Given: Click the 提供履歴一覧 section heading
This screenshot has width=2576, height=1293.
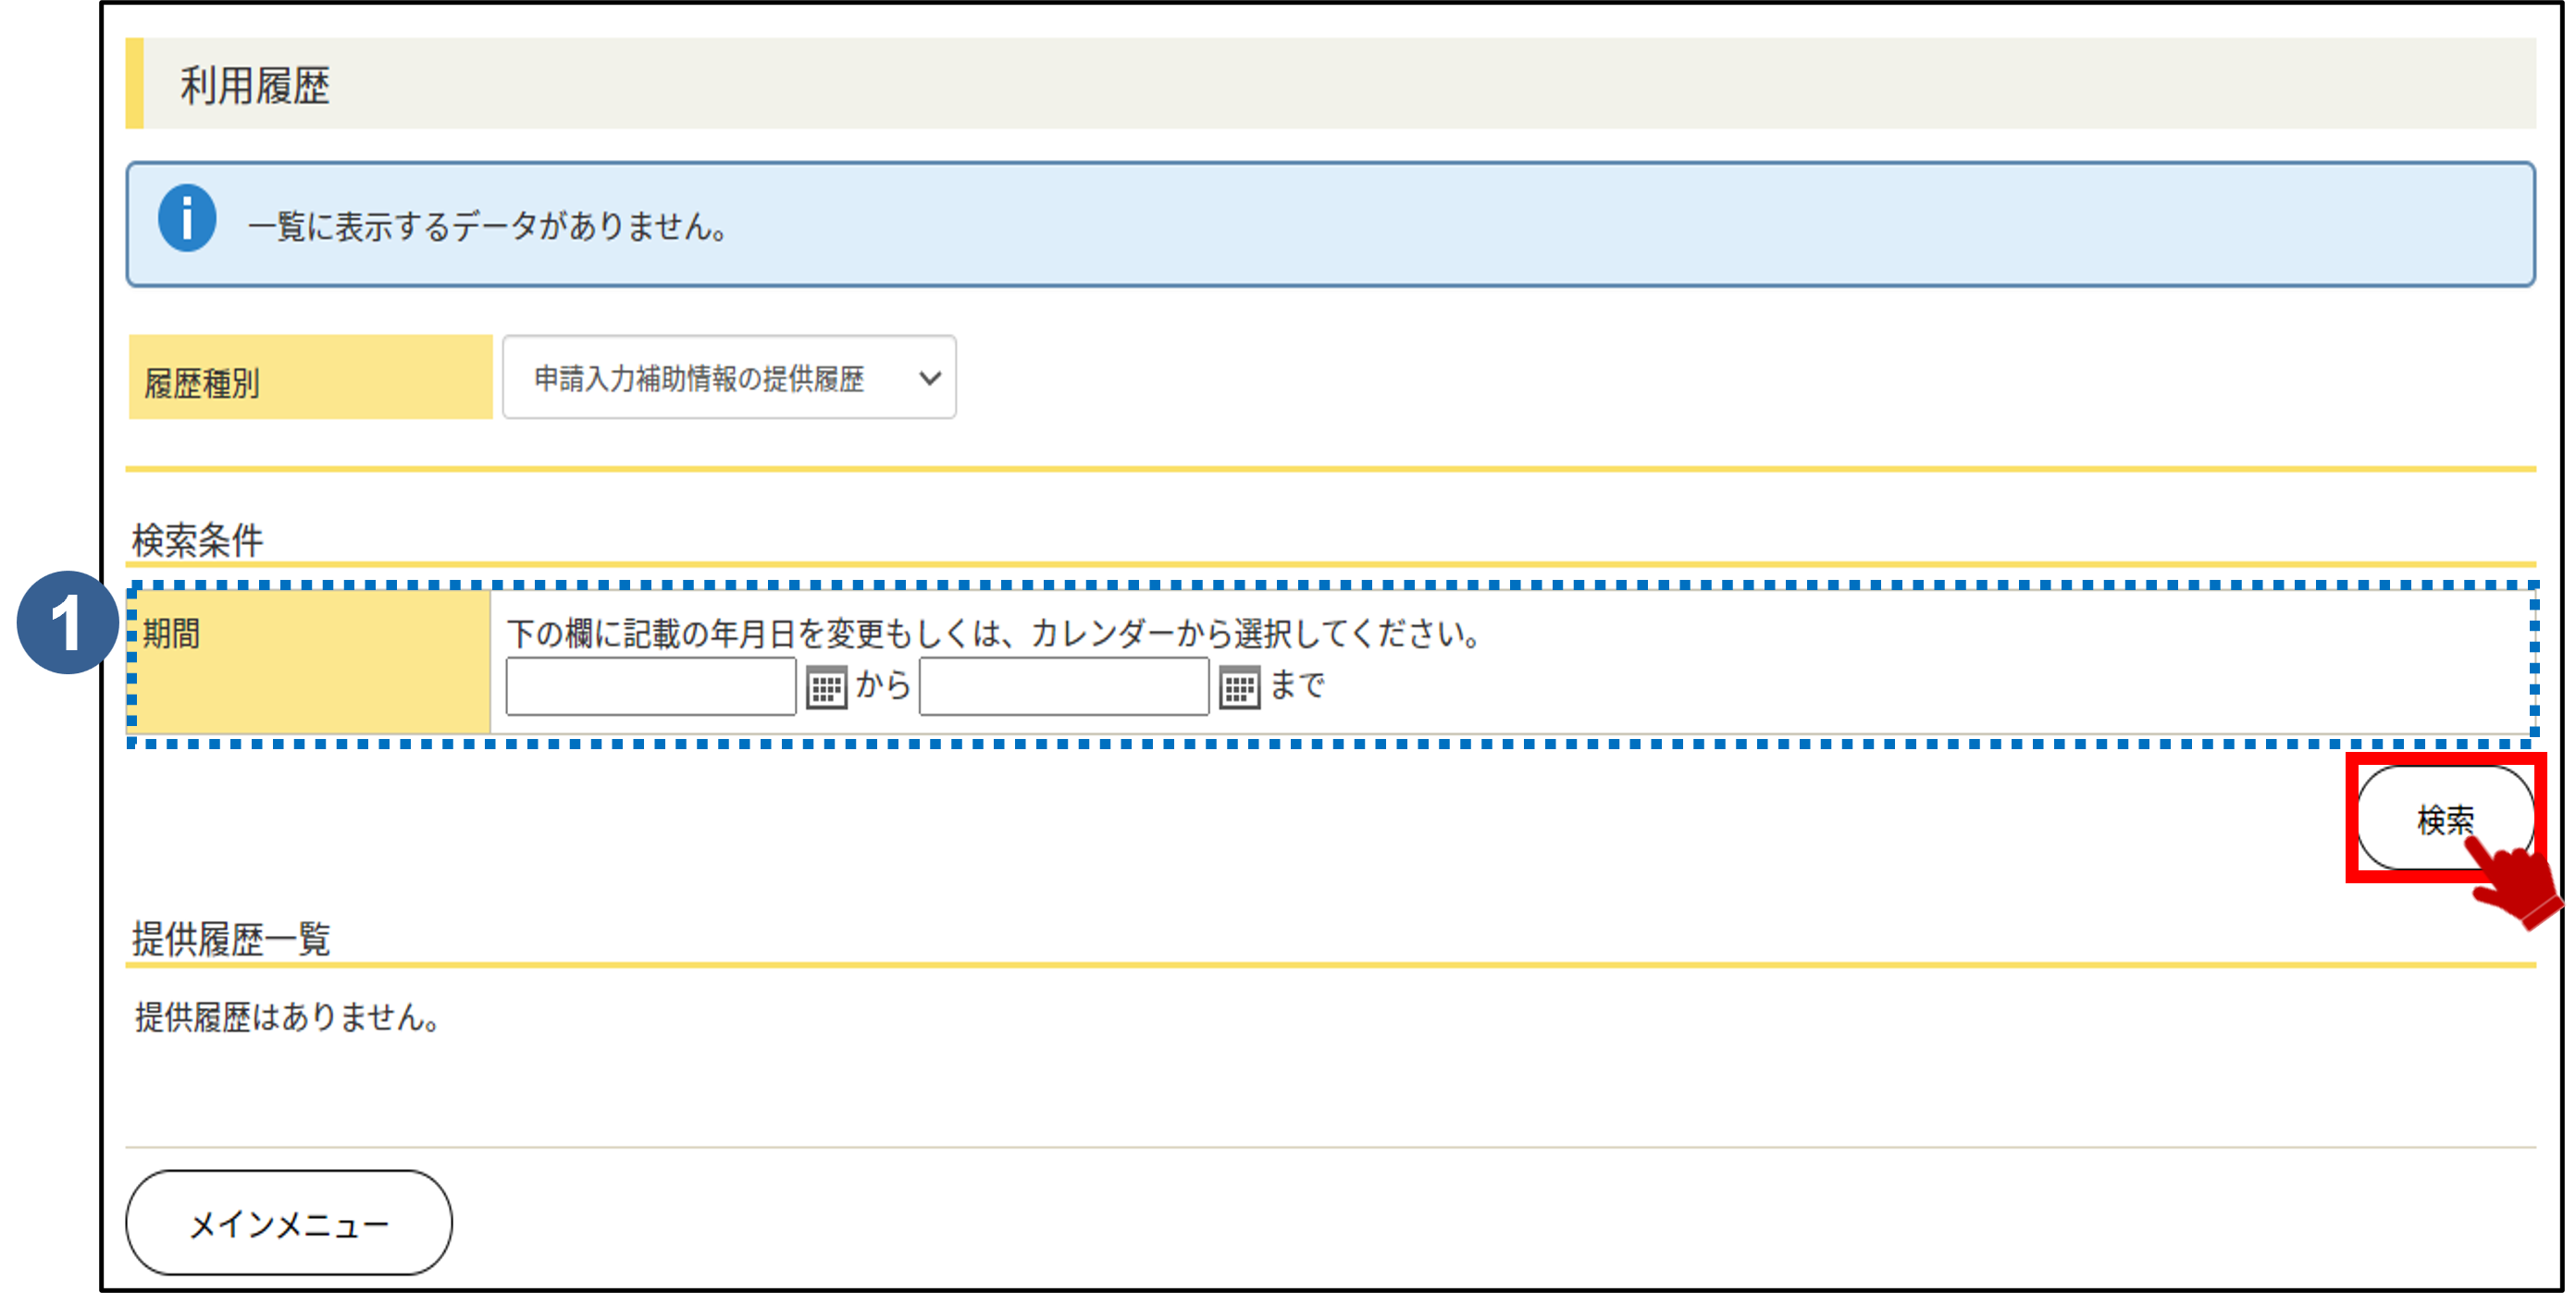Looking at the screenshot, I should pos(231,938).
